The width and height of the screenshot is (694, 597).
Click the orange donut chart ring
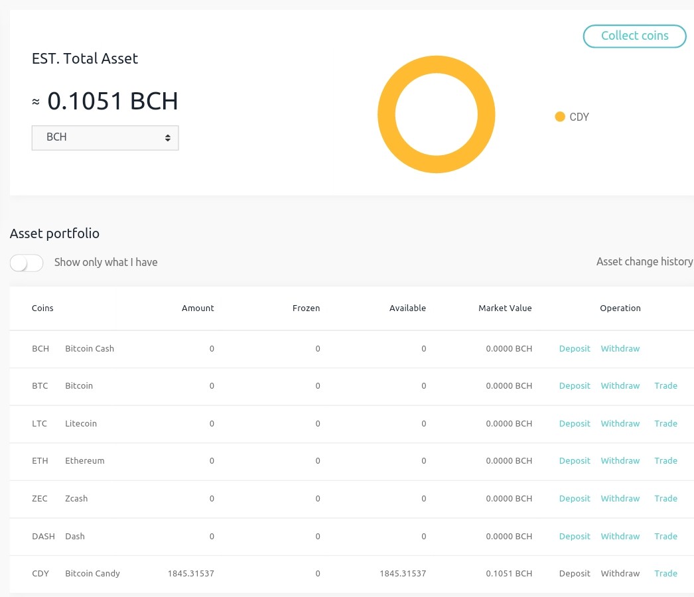(386, 115)
